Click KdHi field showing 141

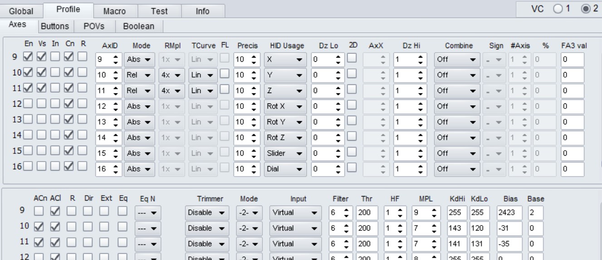(x=456, y=244)
